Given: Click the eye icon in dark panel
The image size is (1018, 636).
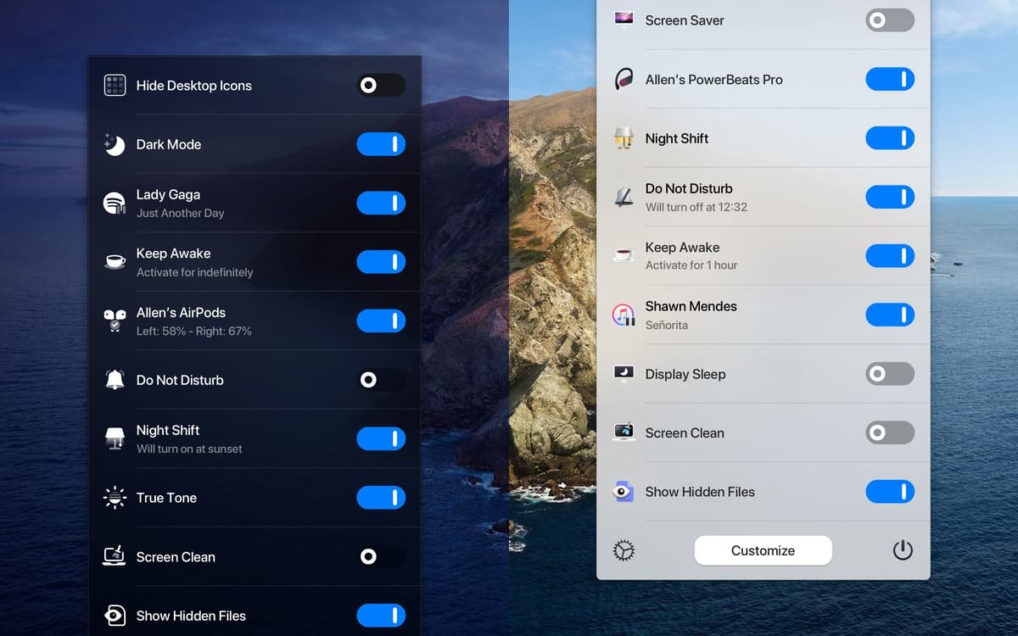Looking at the screenshot, I should pyautogui.click(x=115, y=616).
